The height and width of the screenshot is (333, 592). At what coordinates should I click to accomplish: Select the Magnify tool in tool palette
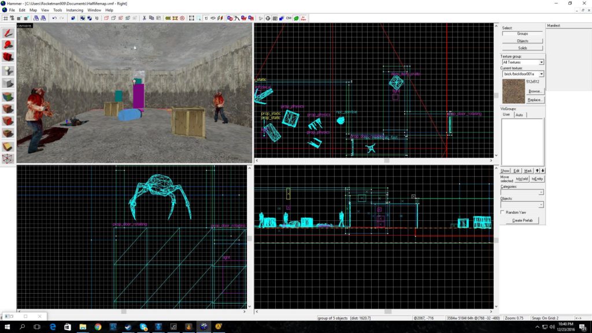click(8, 45)
